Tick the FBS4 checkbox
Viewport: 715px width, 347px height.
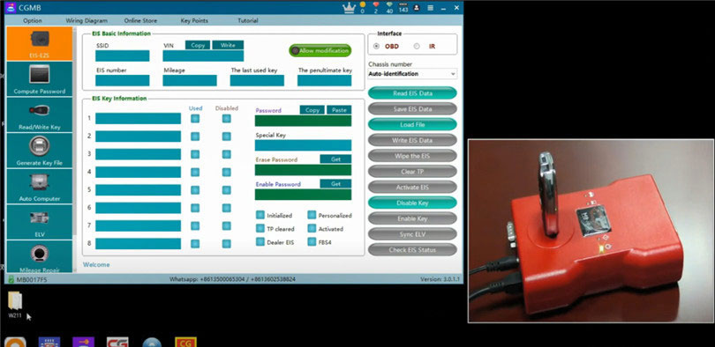[312, 242]
